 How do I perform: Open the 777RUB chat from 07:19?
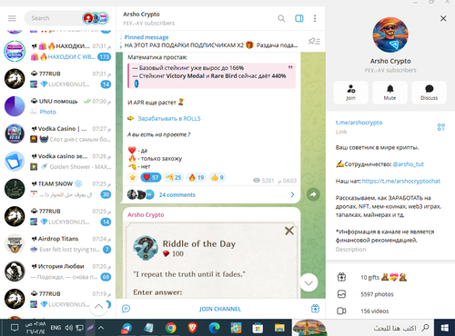click(x=57, y=300)
